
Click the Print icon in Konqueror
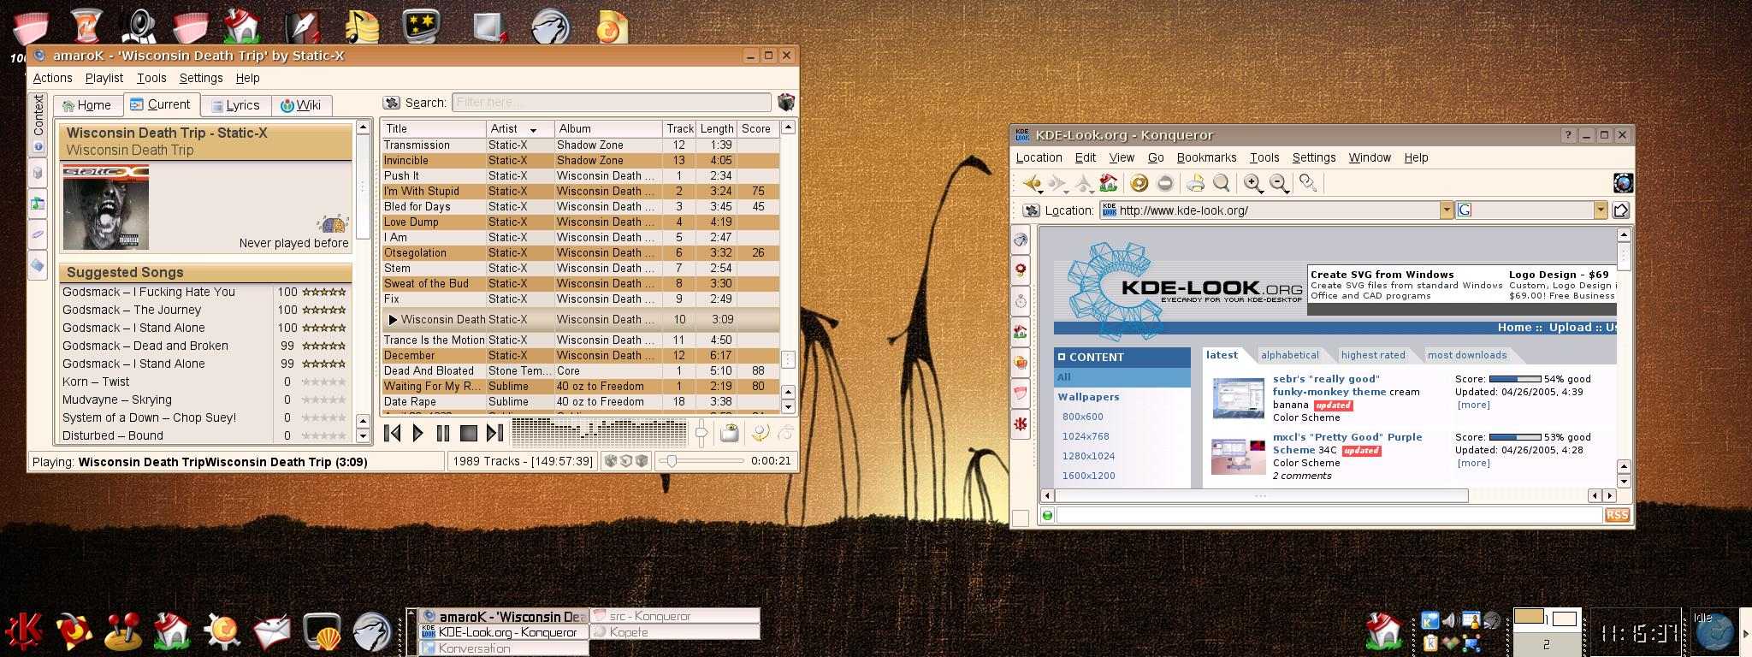1195,183
